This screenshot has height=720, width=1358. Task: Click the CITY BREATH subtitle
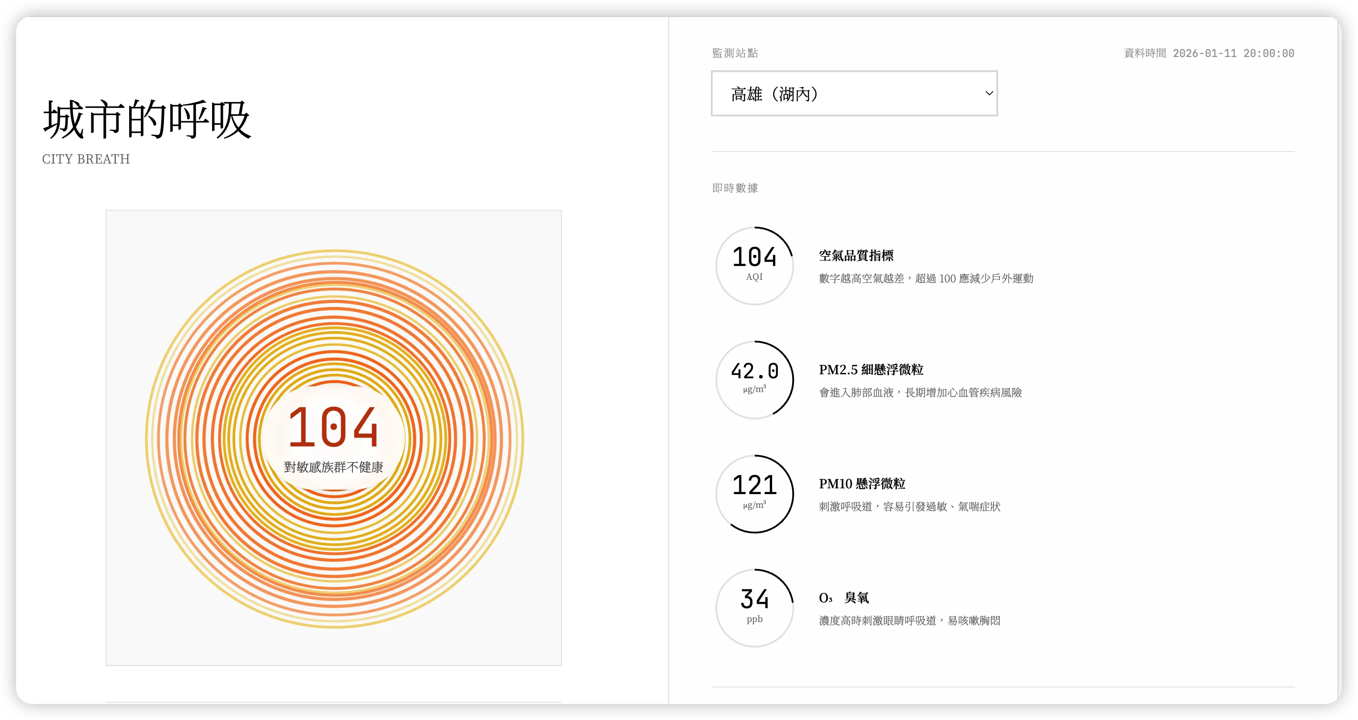click(86, 159)
